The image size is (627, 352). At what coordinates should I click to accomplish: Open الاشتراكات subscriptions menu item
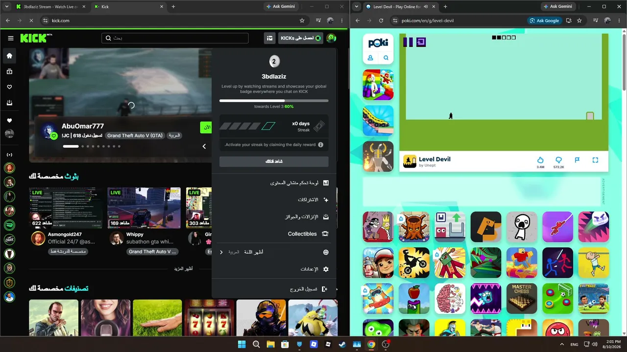308,200
